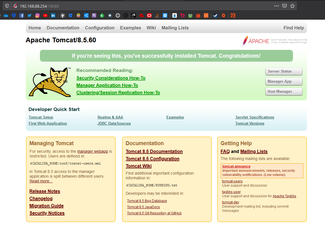Click the tracking protection shield icon
This screenshot has height=225, width=325.
click(x=7, y=6)
